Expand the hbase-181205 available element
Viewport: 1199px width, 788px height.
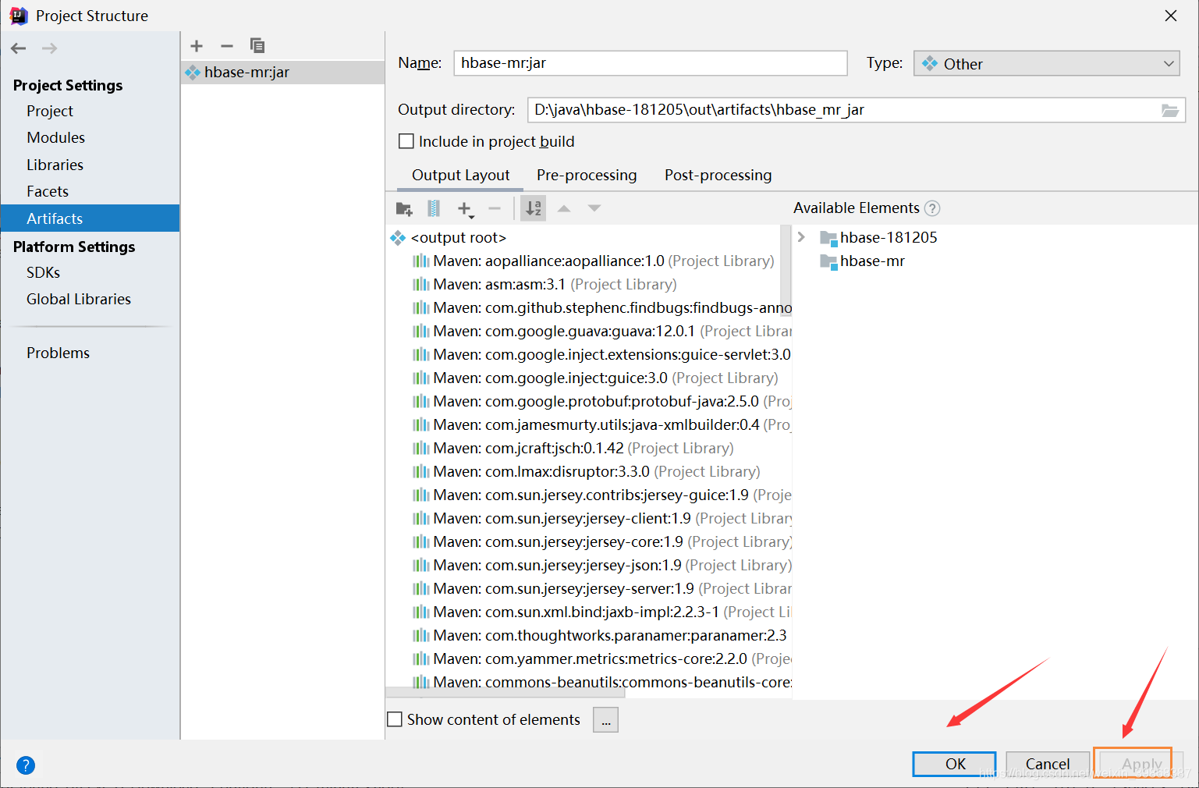click(x=801, y=237)
